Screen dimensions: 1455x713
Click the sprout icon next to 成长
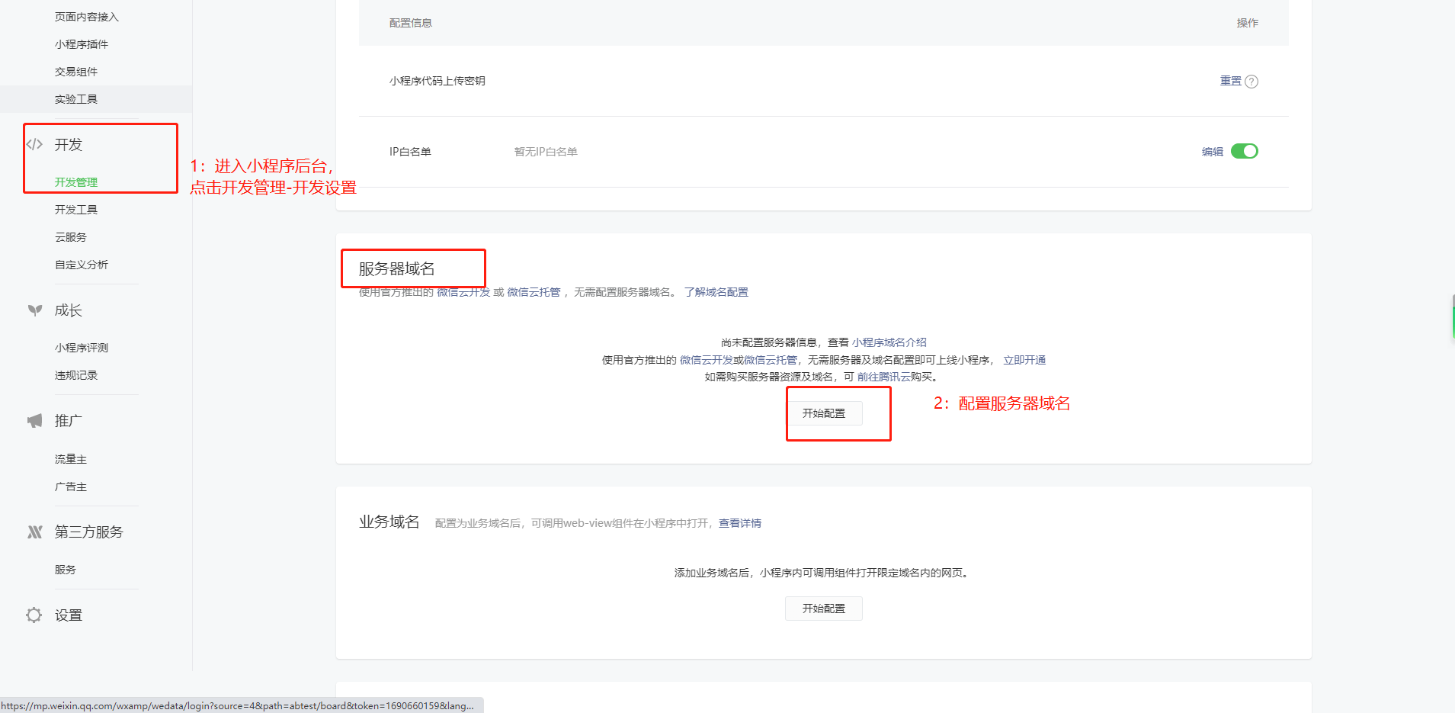(x=34, y=310)
